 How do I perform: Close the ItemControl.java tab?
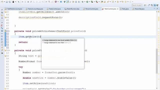tap(117, 9)
